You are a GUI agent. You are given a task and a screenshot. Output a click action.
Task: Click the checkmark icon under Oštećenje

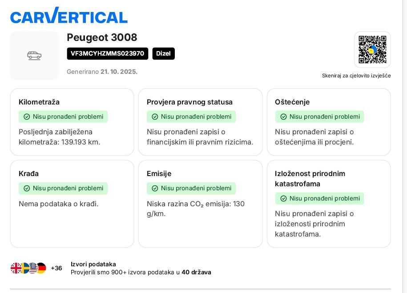click(x=283, y=117)
